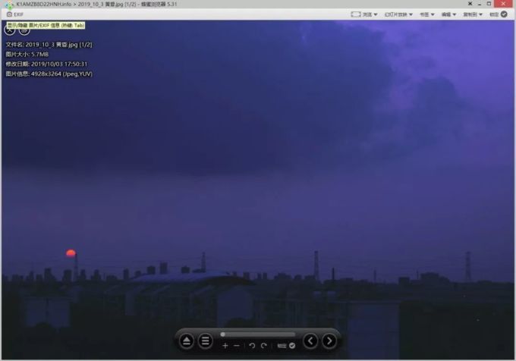Expand the browse (浏览) dropdown

(x=364, y=14)
